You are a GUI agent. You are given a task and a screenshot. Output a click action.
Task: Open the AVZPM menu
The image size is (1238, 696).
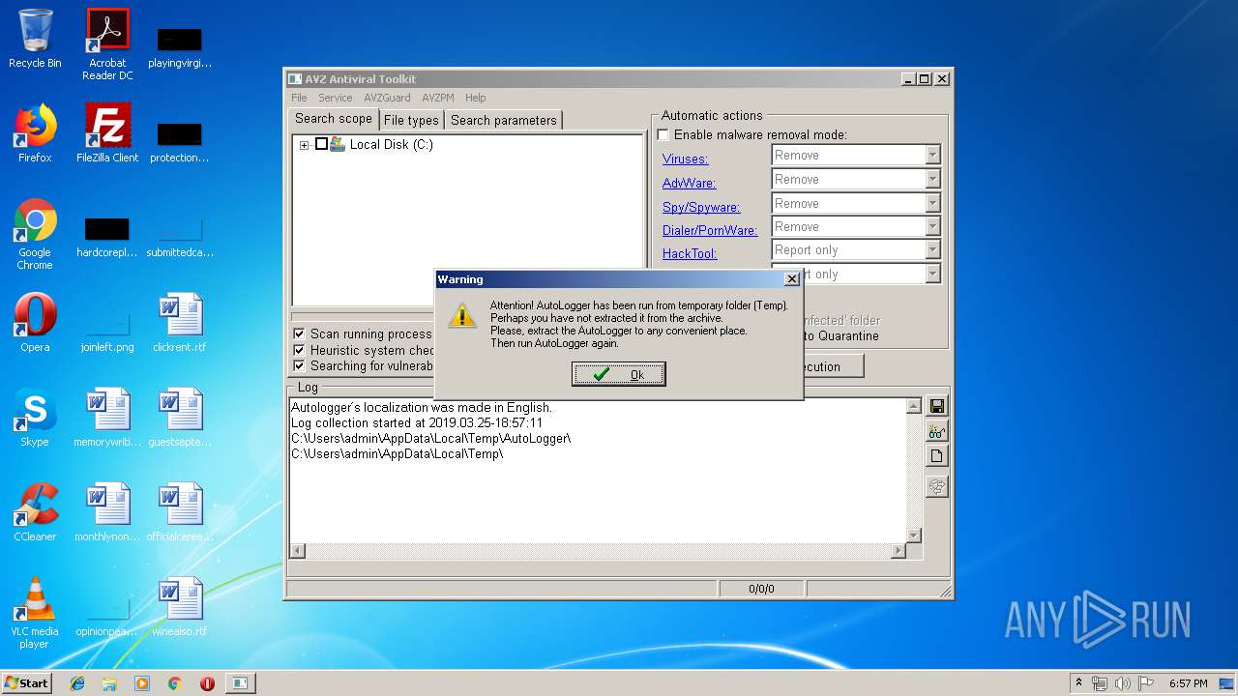pos(438,98)
